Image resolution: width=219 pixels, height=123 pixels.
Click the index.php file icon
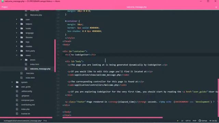[x=17, y=109]
